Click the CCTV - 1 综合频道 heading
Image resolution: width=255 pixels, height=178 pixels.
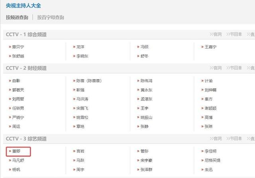26,35
